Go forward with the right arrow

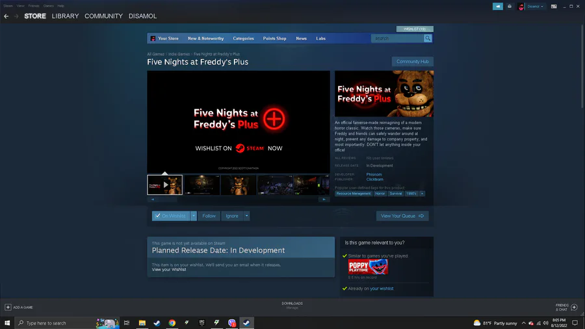[x=16, y=16]
